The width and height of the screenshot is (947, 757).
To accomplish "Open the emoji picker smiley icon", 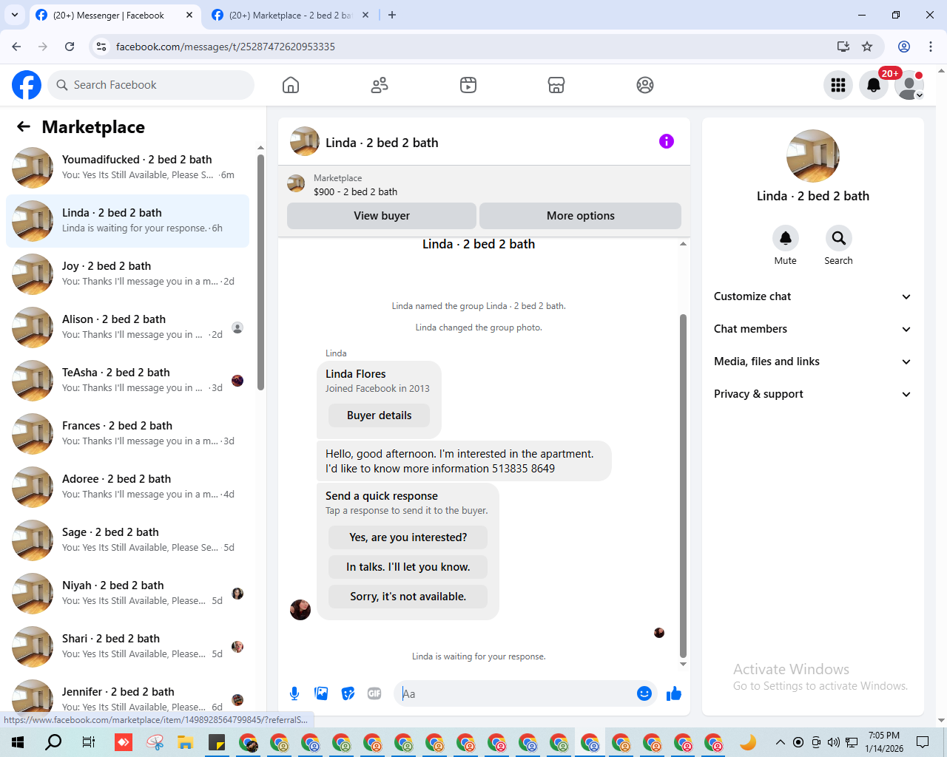I will [644, 693].
